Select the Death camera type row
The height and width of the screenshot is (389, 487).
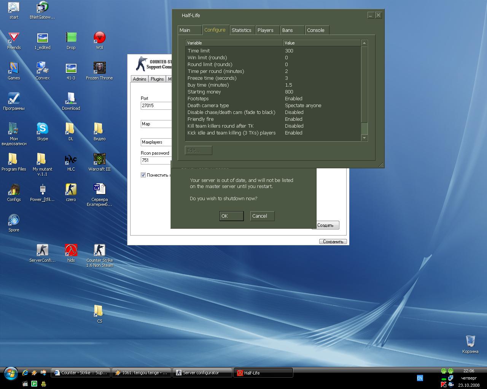(273, 106)
